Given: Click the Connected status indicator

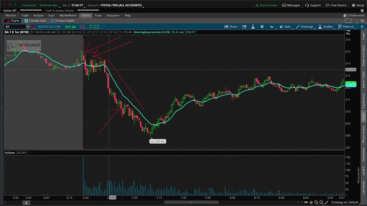Looking at the screenshot, I should pos(28,5).
